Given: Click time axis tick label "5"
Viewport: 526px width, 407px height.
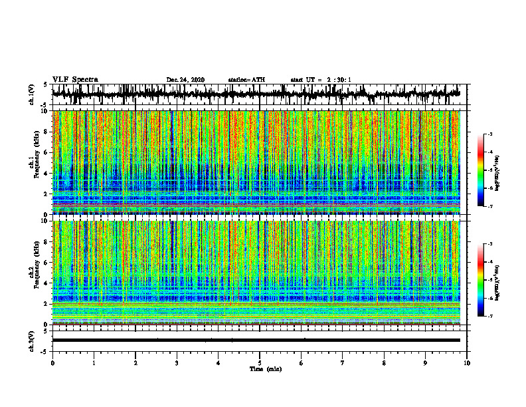Looking at the screenshot, I should tap(260, 363).
